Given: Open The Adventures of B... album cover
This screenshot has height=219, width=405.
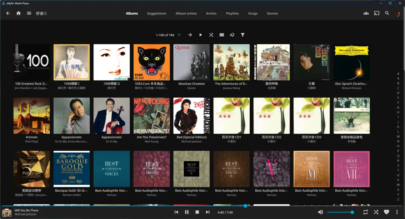Looking at the screenshot, I should click(231, 62).
